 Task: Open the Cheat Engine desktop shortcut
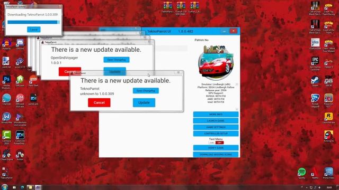click(6, 155)
